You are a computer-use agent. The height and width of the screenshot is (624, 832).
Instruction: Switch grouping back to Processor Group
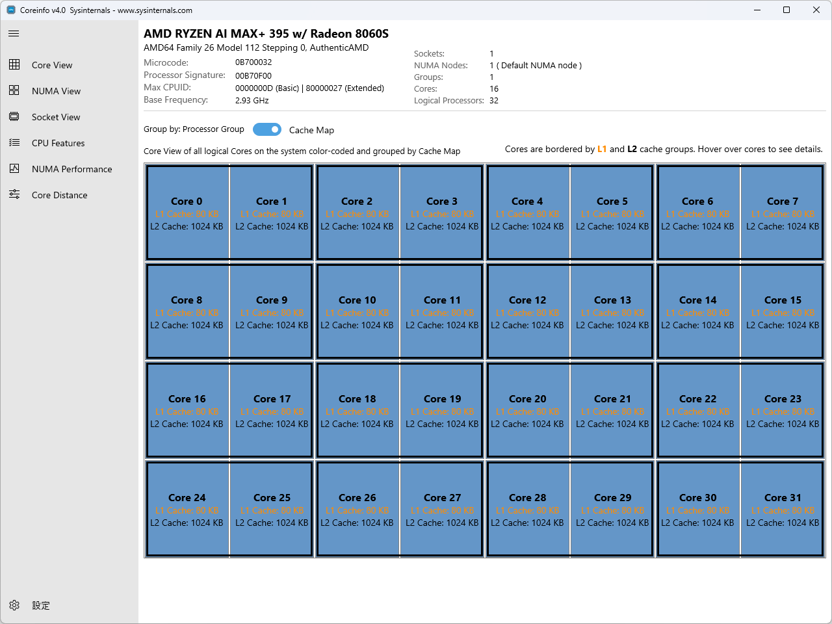[266, 129]
